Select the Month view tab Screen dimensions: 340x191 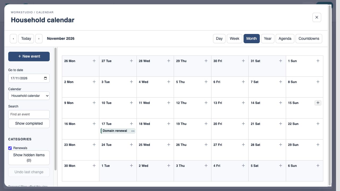point(252,38)
